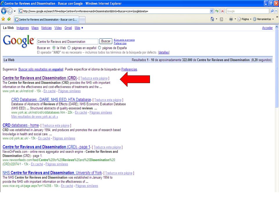The image size is (279, 209).
Task: Open search provider options dropdown
Action: 276,11
